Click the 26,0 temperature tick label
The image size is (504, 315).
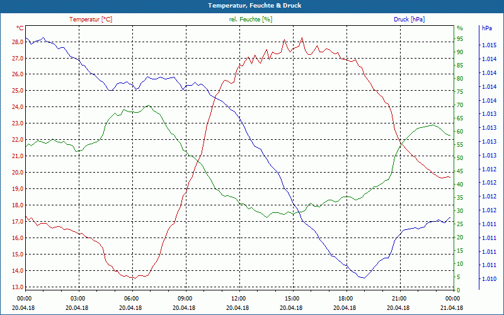(x=16, y=74)
